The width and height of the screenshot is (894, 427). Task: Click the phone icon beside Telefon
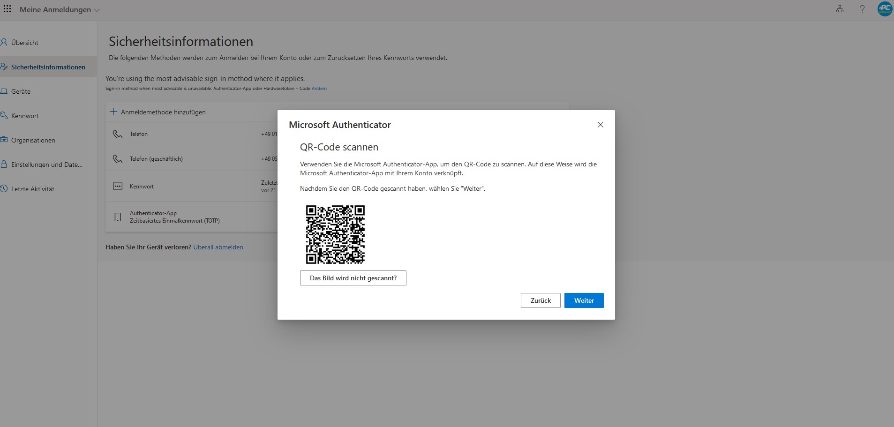tap(117, 135)
